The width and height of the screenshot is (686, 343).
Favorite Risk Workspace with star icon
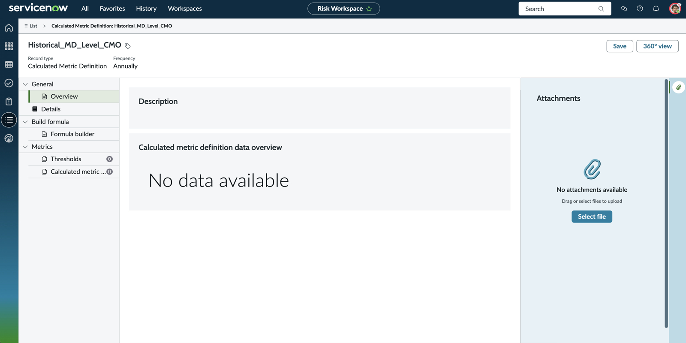[369, 9]
